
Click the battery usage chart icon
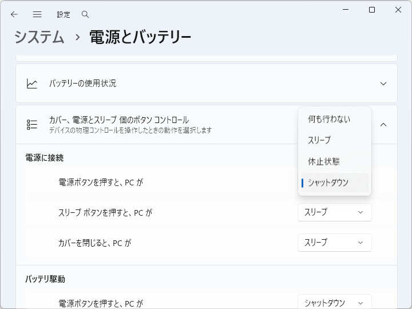point(32,84)
